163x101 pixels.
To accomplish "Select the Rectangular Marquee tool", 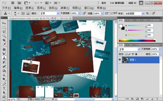I will point(4,27).
